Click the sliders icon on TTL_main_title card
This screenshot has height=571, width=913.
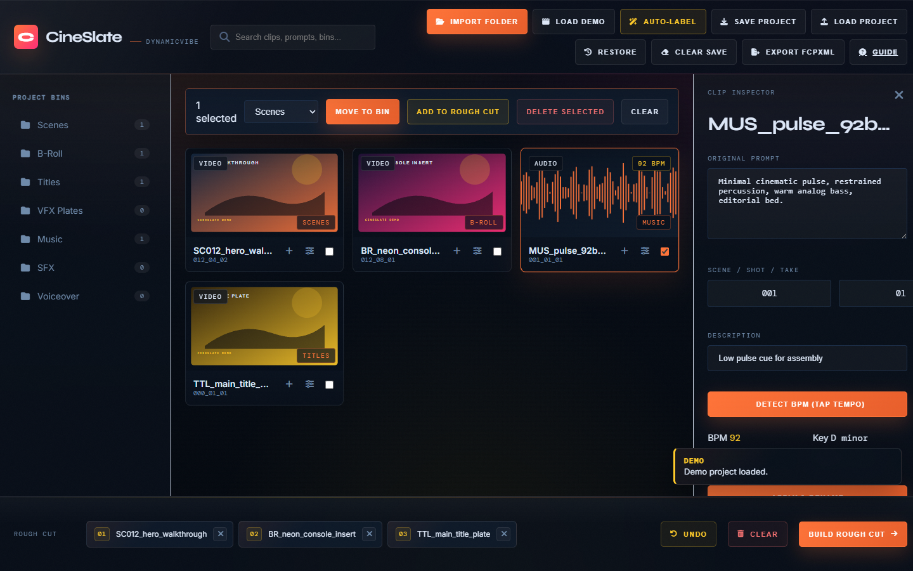(309, 384)
